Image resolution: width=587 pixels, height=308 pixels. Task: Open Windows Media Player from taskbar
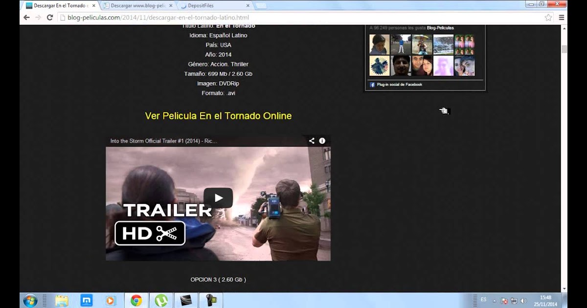111,300
